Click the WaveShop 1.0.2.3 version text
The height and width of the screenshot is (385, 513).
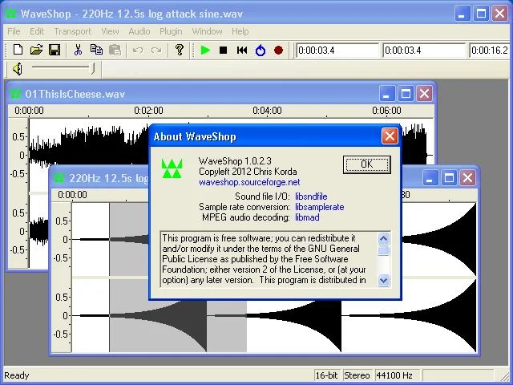[235, 161]
